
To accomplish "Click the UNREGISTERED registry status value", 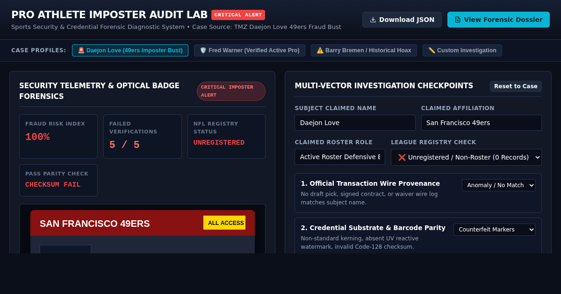I will tap(219, 143).
